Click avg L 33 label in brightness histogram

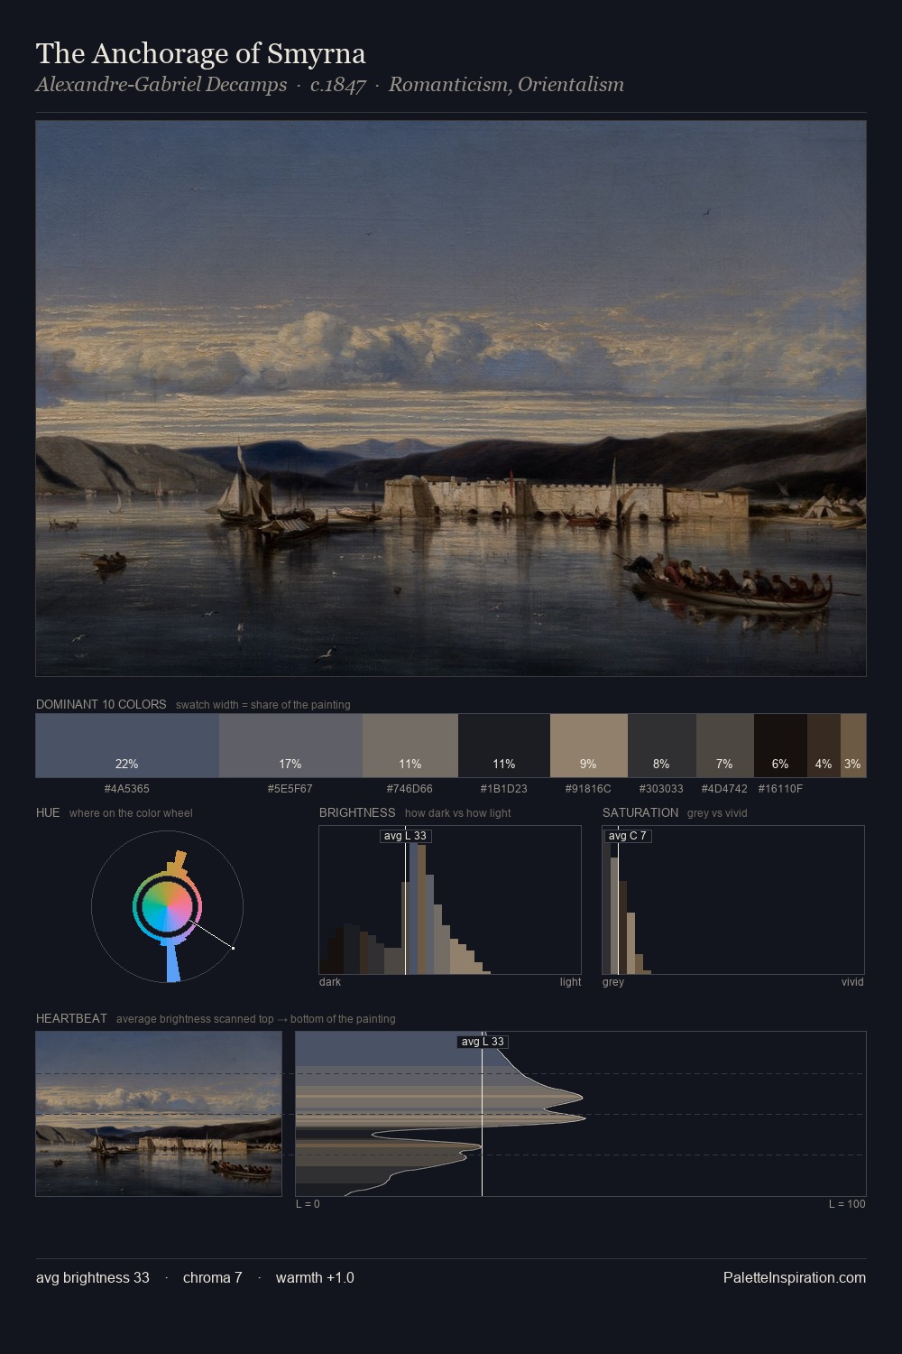tap(405, 836)
